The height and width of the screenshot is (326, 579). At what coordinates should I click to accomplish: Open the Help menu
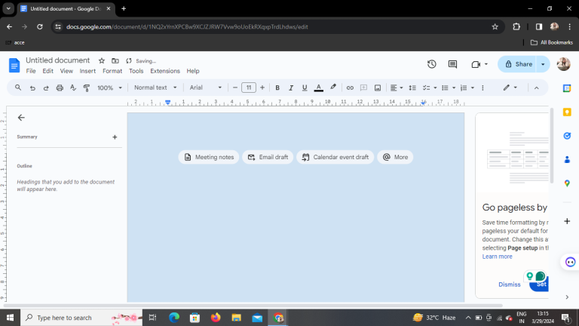[193, 71]
